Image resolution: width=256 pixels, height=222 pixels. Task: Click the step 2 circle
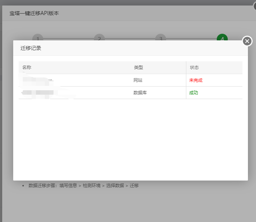point(99,37)
